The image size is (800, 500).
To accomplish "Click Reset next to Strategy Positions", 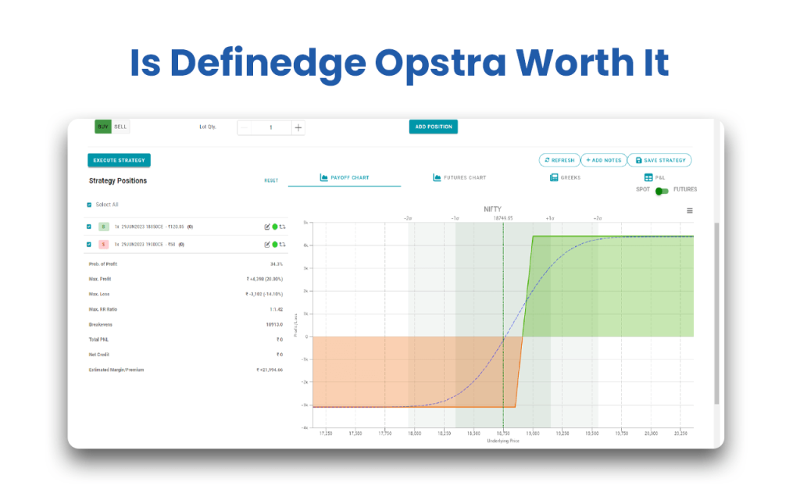I will (x=271, y=180).
